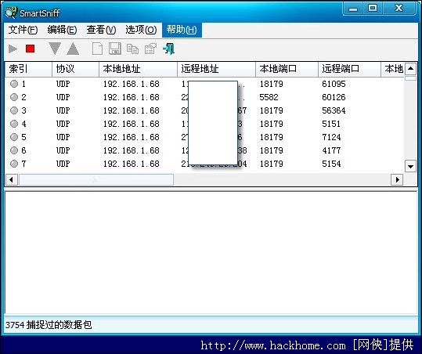Viewport: 422px width, 354px height.
Task: Select remote port value 56364
Action: click(x=334, y=110)
